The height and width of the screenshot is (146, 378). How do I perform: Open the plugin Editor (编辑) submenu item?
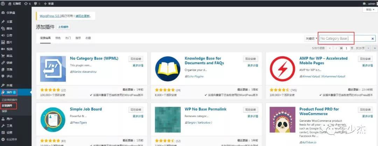pyautogui.click(x=4, y=111)
